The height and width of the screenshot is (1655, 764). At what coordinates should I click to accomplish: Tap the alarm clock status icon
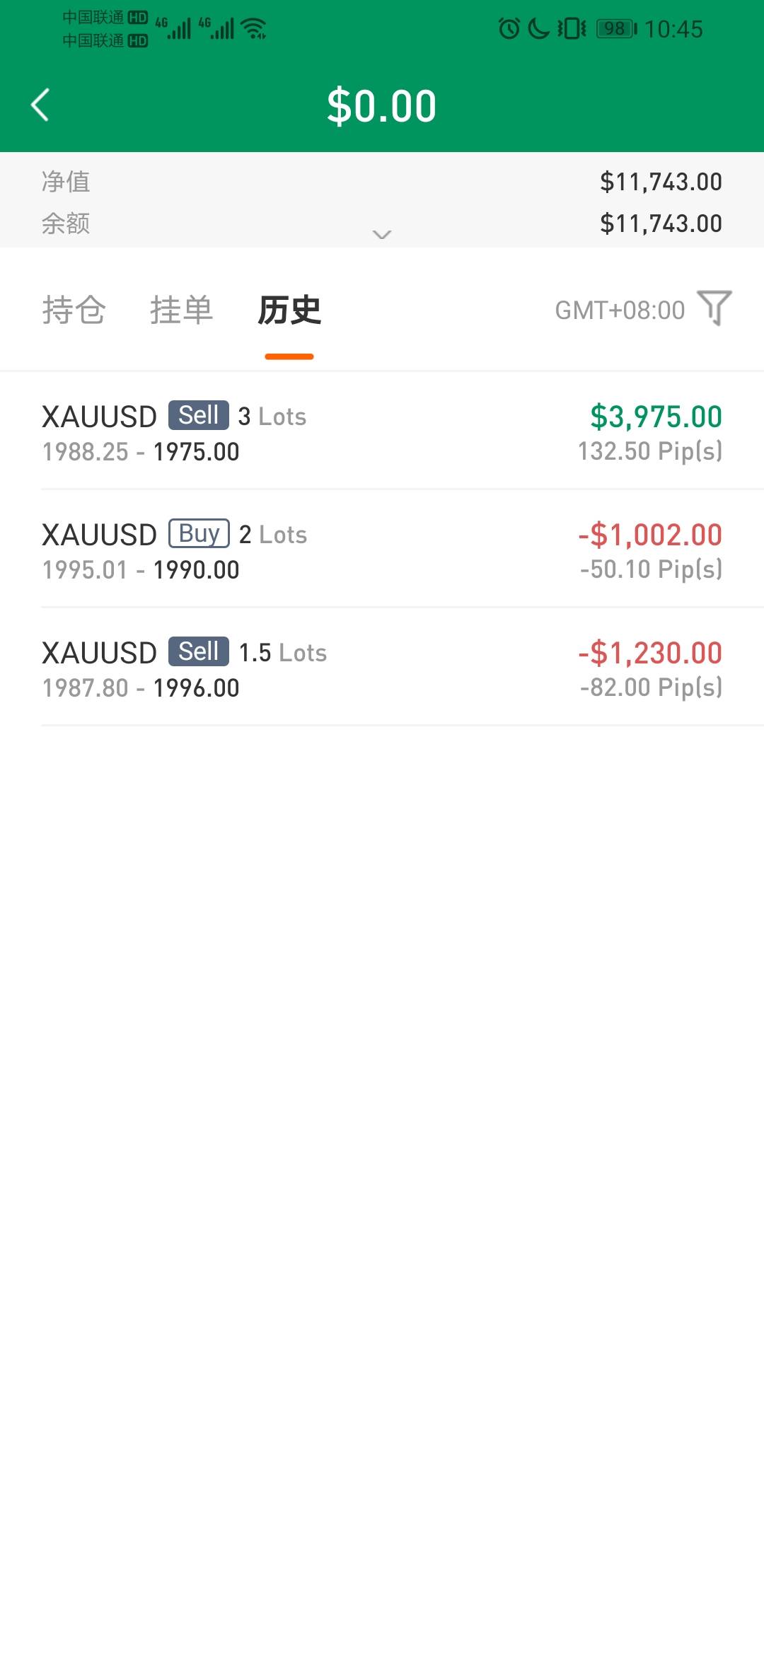(x=509, y=29)
